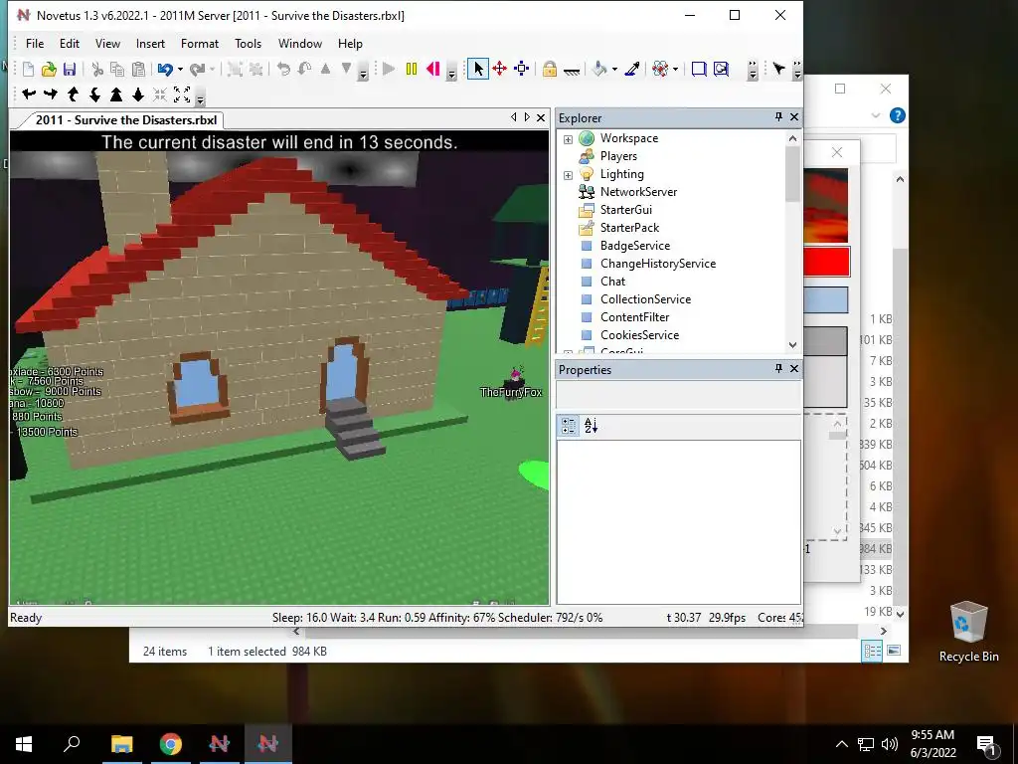Open the paint bucket color dropdown
Screen dimensions: 1018x764
point(614,69)
